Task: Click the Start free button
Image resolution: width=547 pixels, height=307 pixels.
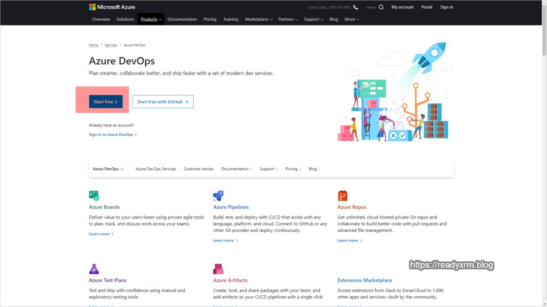Action: coord(105,102)
